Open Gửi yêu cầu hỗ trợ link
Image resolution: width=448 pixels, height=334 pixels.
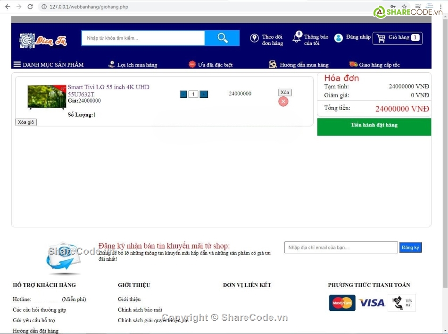33,320
